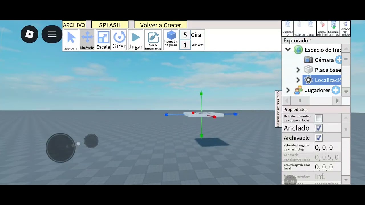Image resolution: width=365 pixels, height=205 pixels.
Task: Click the Jugadores people icon
Action: 298,90
